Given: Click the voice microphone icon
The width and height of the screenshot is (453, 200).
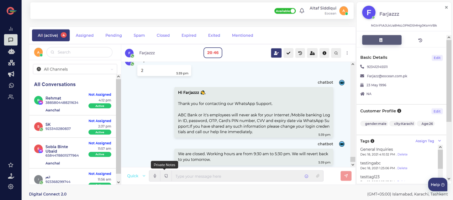Looking at the screenshot, I should 155,176.
